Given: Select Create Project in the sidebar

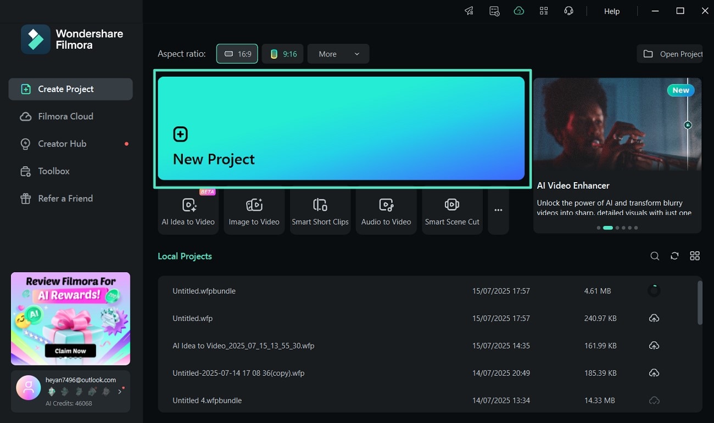Looking at the screenshot, I should (x=70, y=89).
